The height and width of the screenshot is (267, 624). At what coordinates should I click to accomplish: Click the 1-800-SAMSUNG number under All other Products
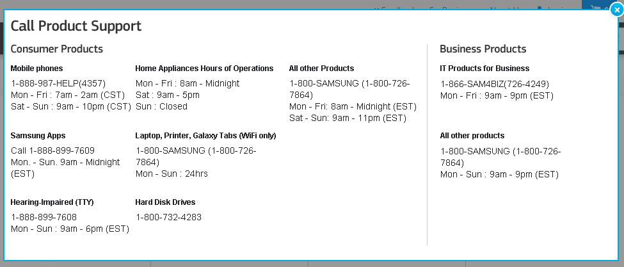point(349,90)
